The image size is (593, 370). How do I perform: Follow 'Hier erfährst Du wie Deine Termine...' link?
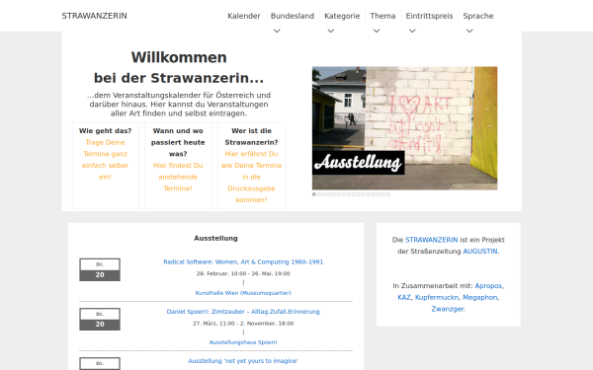[251, 177]
